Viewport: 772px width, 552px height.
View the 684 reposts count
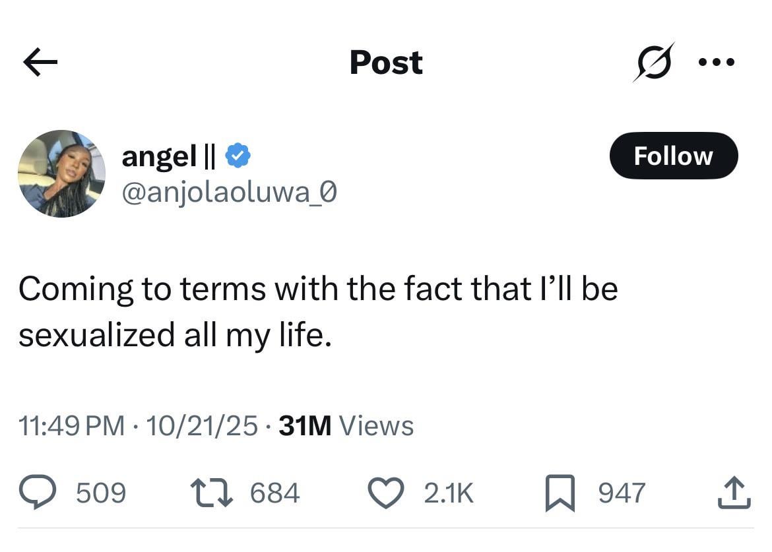click(x=274, y=493)
